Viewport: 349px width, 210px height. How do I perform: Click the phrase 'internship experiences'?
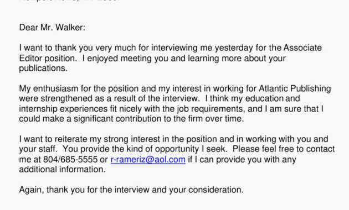pyautogui.click(x=64, y=109)
